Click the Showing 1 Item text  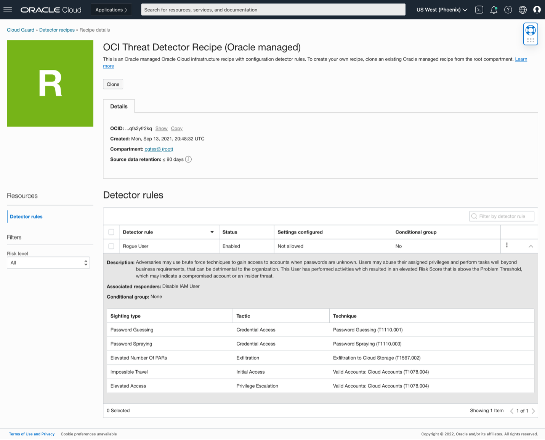point(487,411)
